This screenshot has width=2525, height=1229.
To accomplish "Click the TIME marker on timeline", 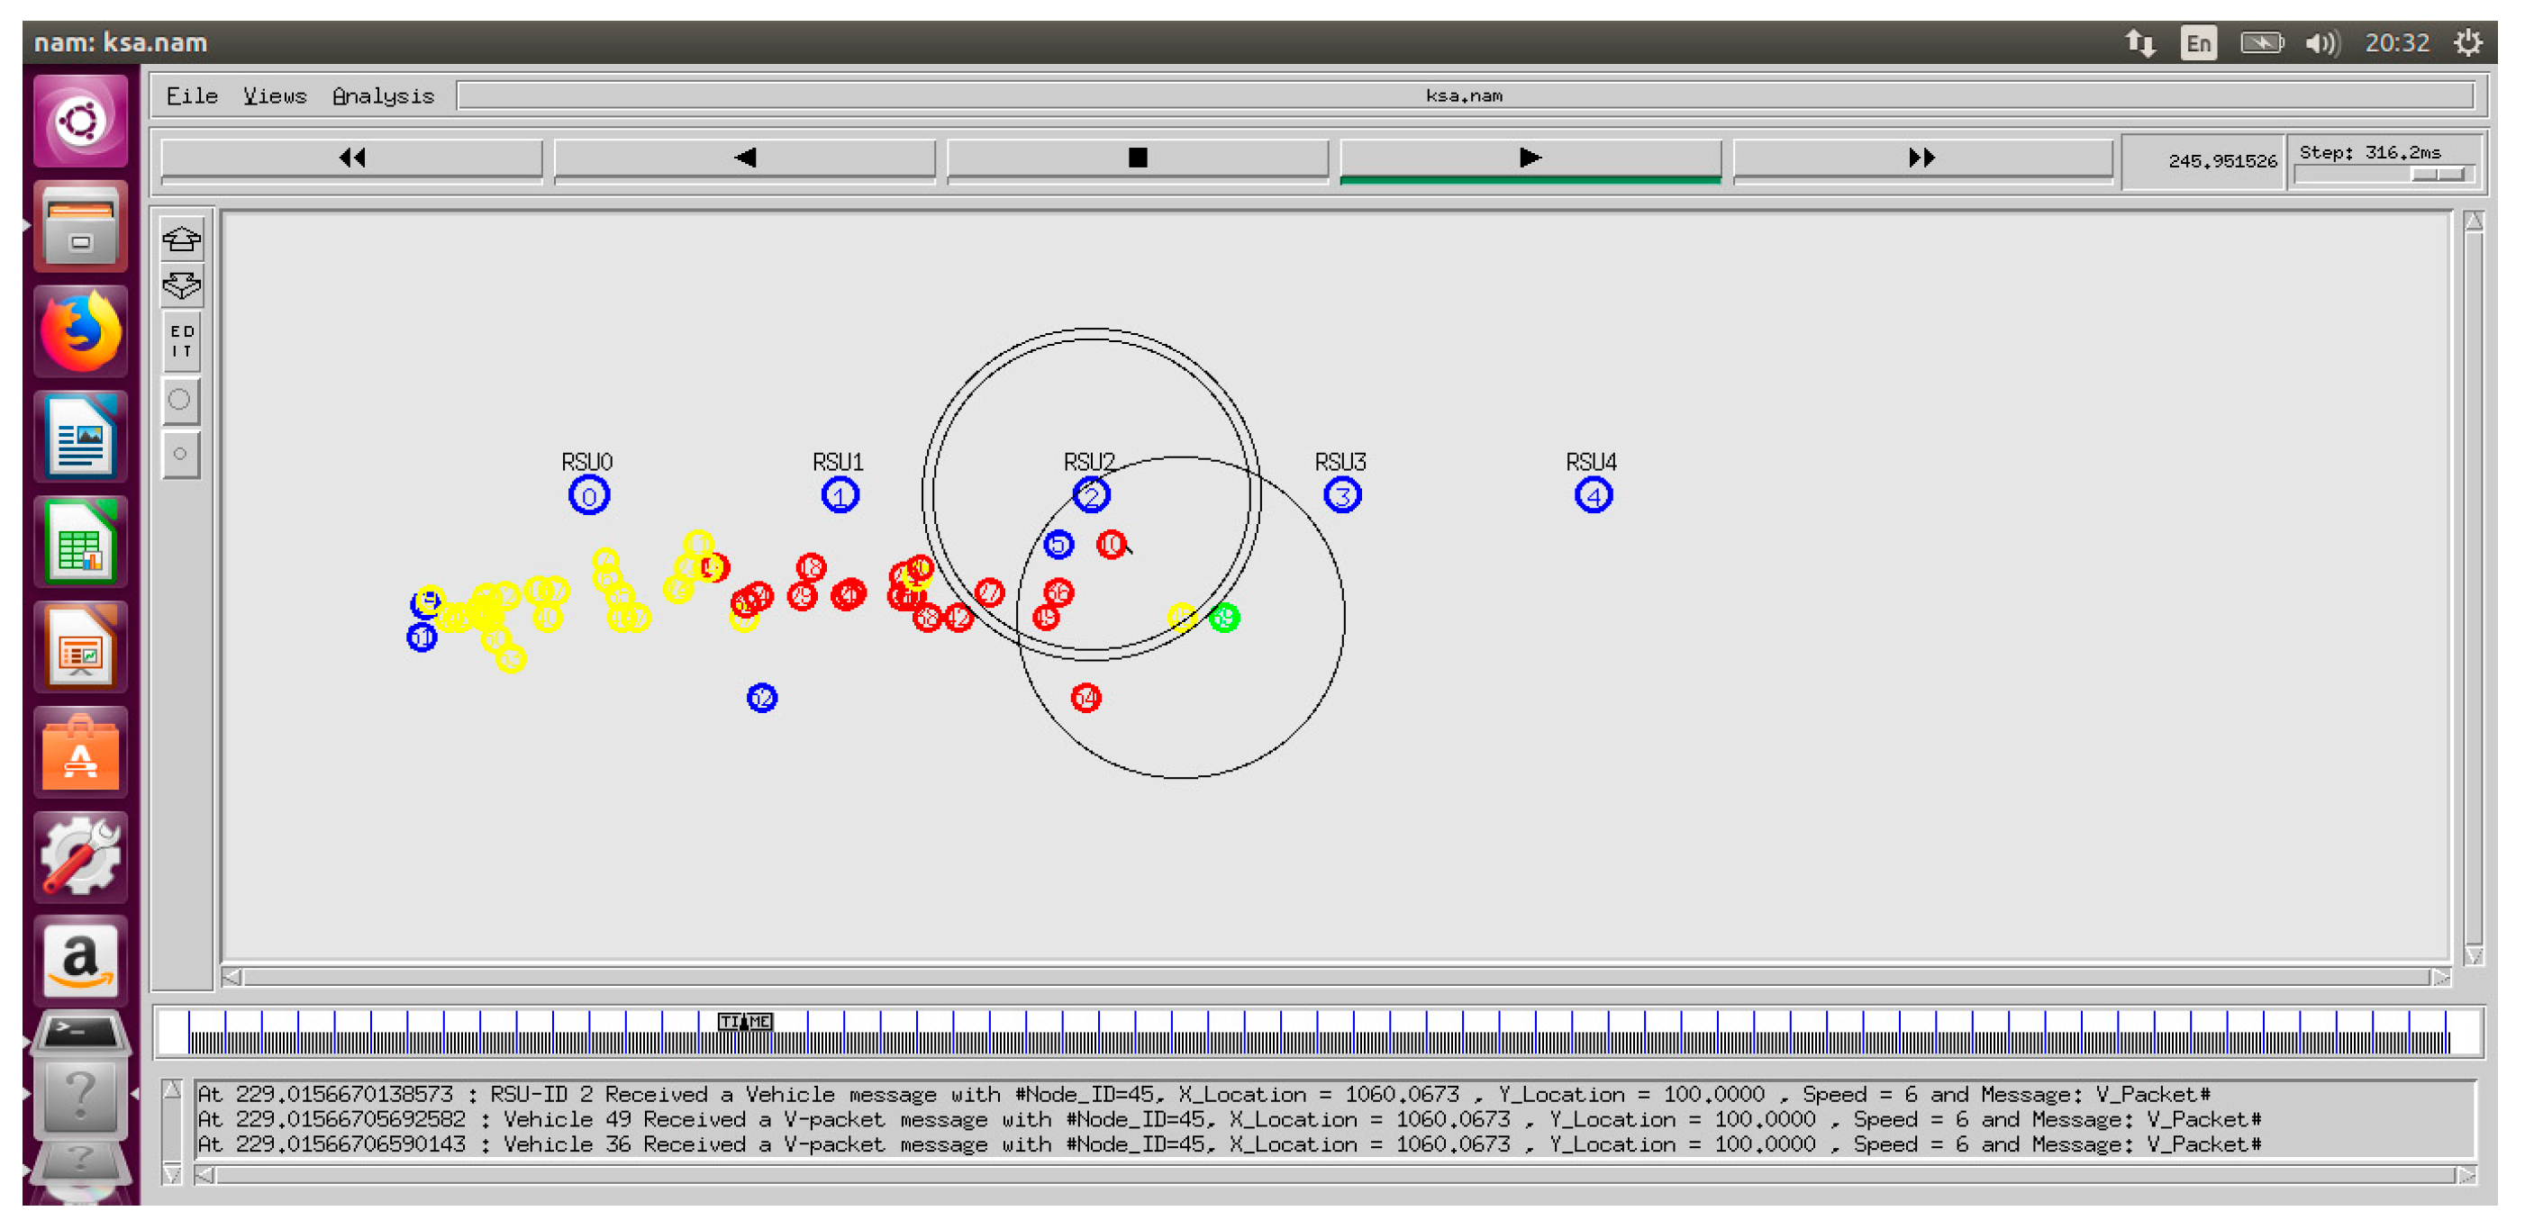I will click(745, 1022).
